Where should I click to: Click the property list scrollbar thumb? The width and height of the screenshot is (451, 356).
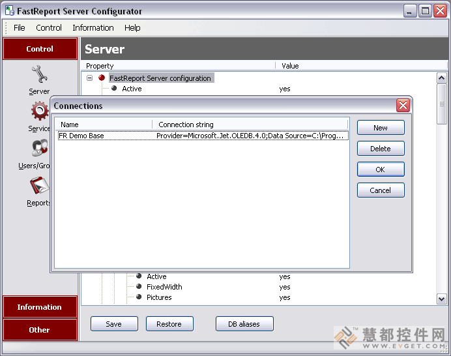click(x=441, y=104)
